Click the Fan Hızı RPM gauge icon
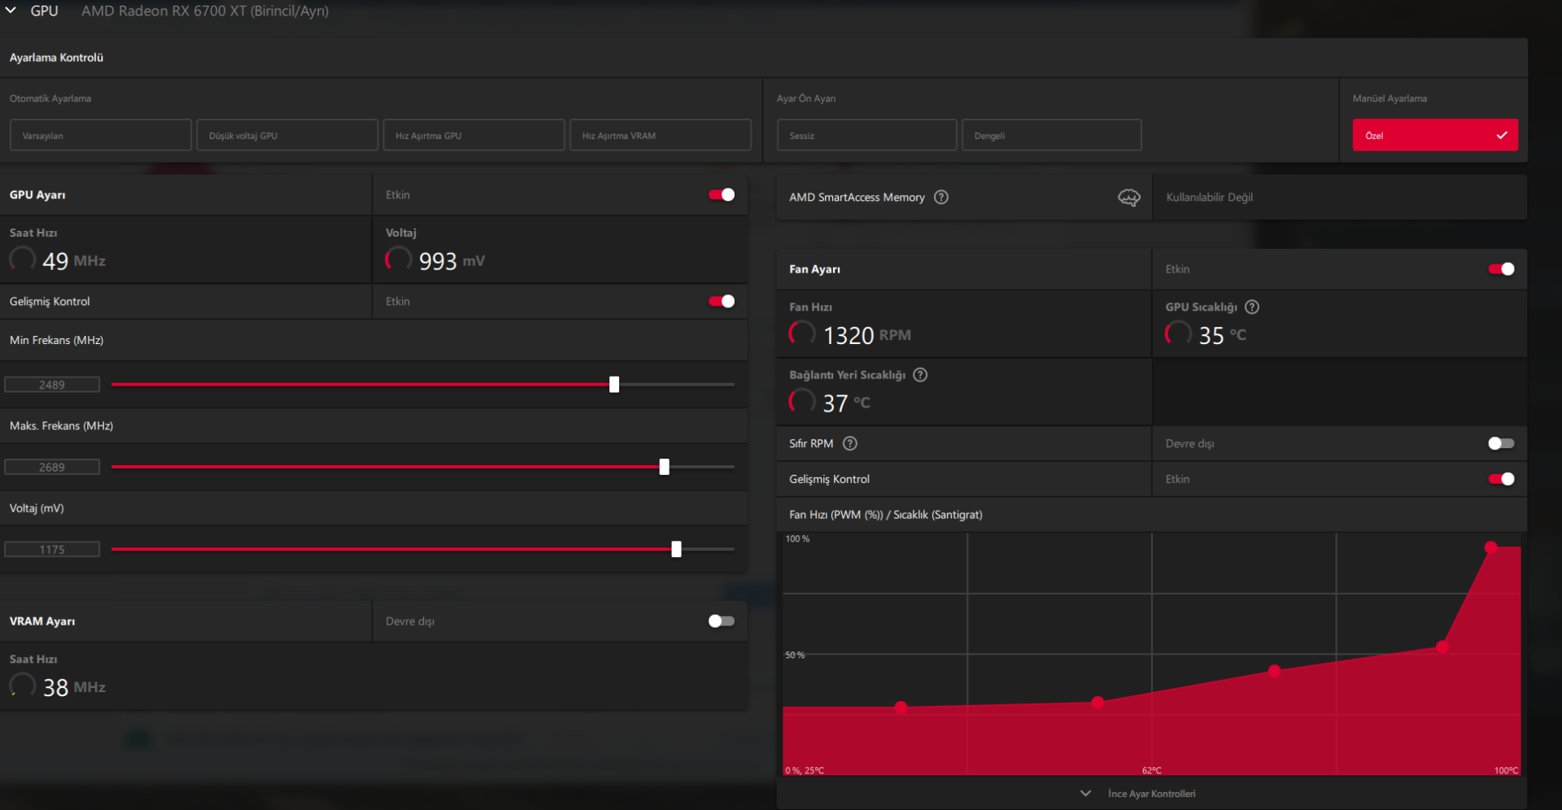Image resolution: width=1562 pixels, height=810 pixels. coord(802,333)
